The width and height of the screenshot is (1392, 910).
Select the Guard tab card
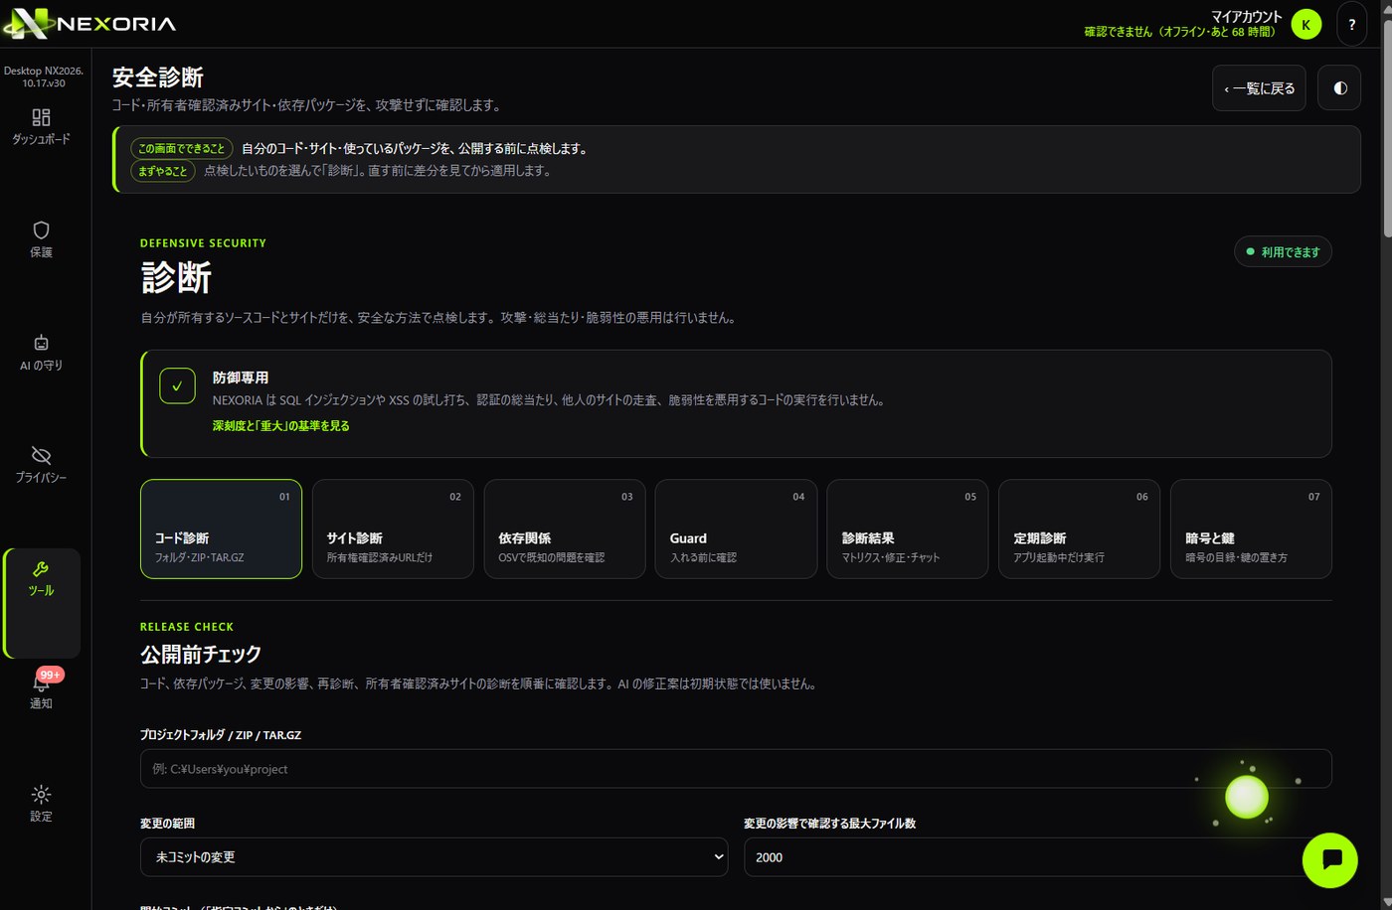[x=736, y=529]
